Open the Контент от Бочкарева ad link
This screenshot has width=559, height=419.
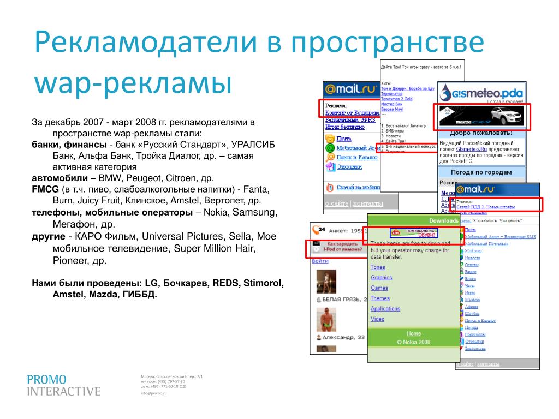[352, 112]
